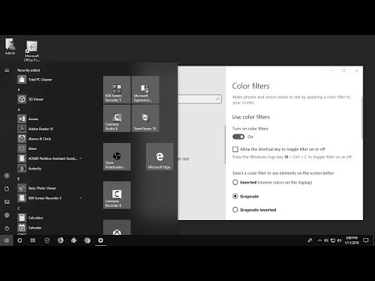Image resolution: width=375 pixels, height=281 pixels.
Task: Launch the Camtasia Studio 8 tile
Action: click(117, 119)
